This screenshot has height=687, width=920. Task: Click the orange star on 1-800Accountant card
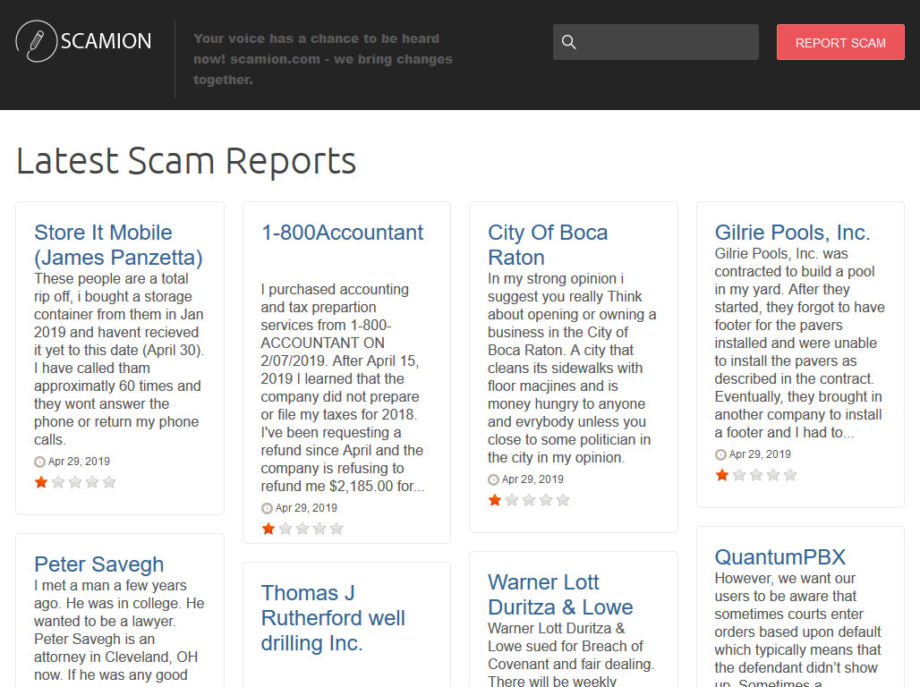[268, 529]
